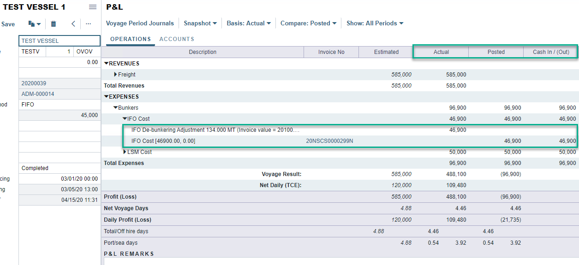Image resolution: width=579 pixels, height=265 pixels.
Task: Expand the Freight row
Action: 116,75
